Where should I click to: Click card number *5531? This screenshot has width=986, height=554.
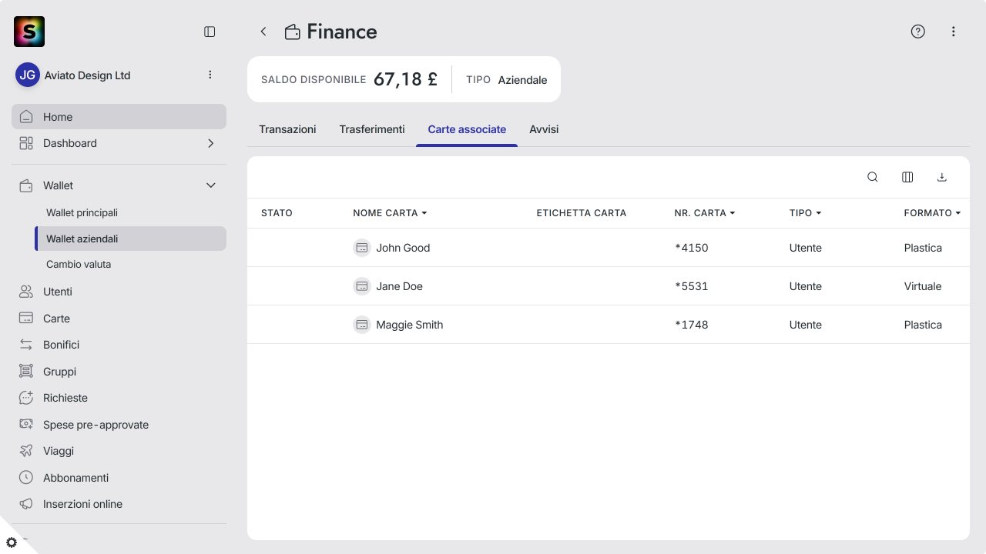pyautogui.click(x=691, y=286)
